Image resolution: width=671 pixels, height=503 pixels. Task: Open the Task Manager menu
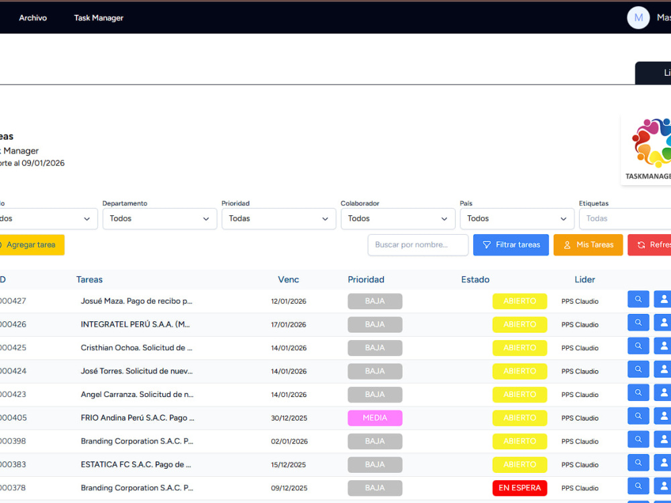point(99,18)
